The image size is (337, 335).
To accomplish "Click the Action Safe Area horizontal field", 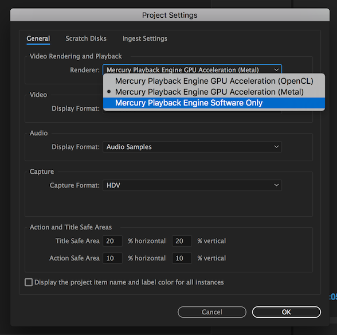I will point(112,258).
